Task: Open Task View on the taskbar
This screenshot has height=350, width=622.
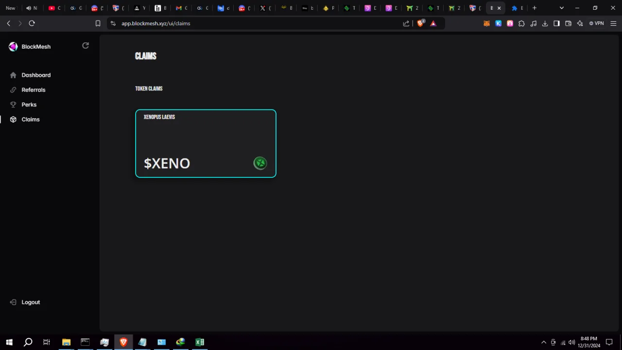Action: click(x=47, y=342)
